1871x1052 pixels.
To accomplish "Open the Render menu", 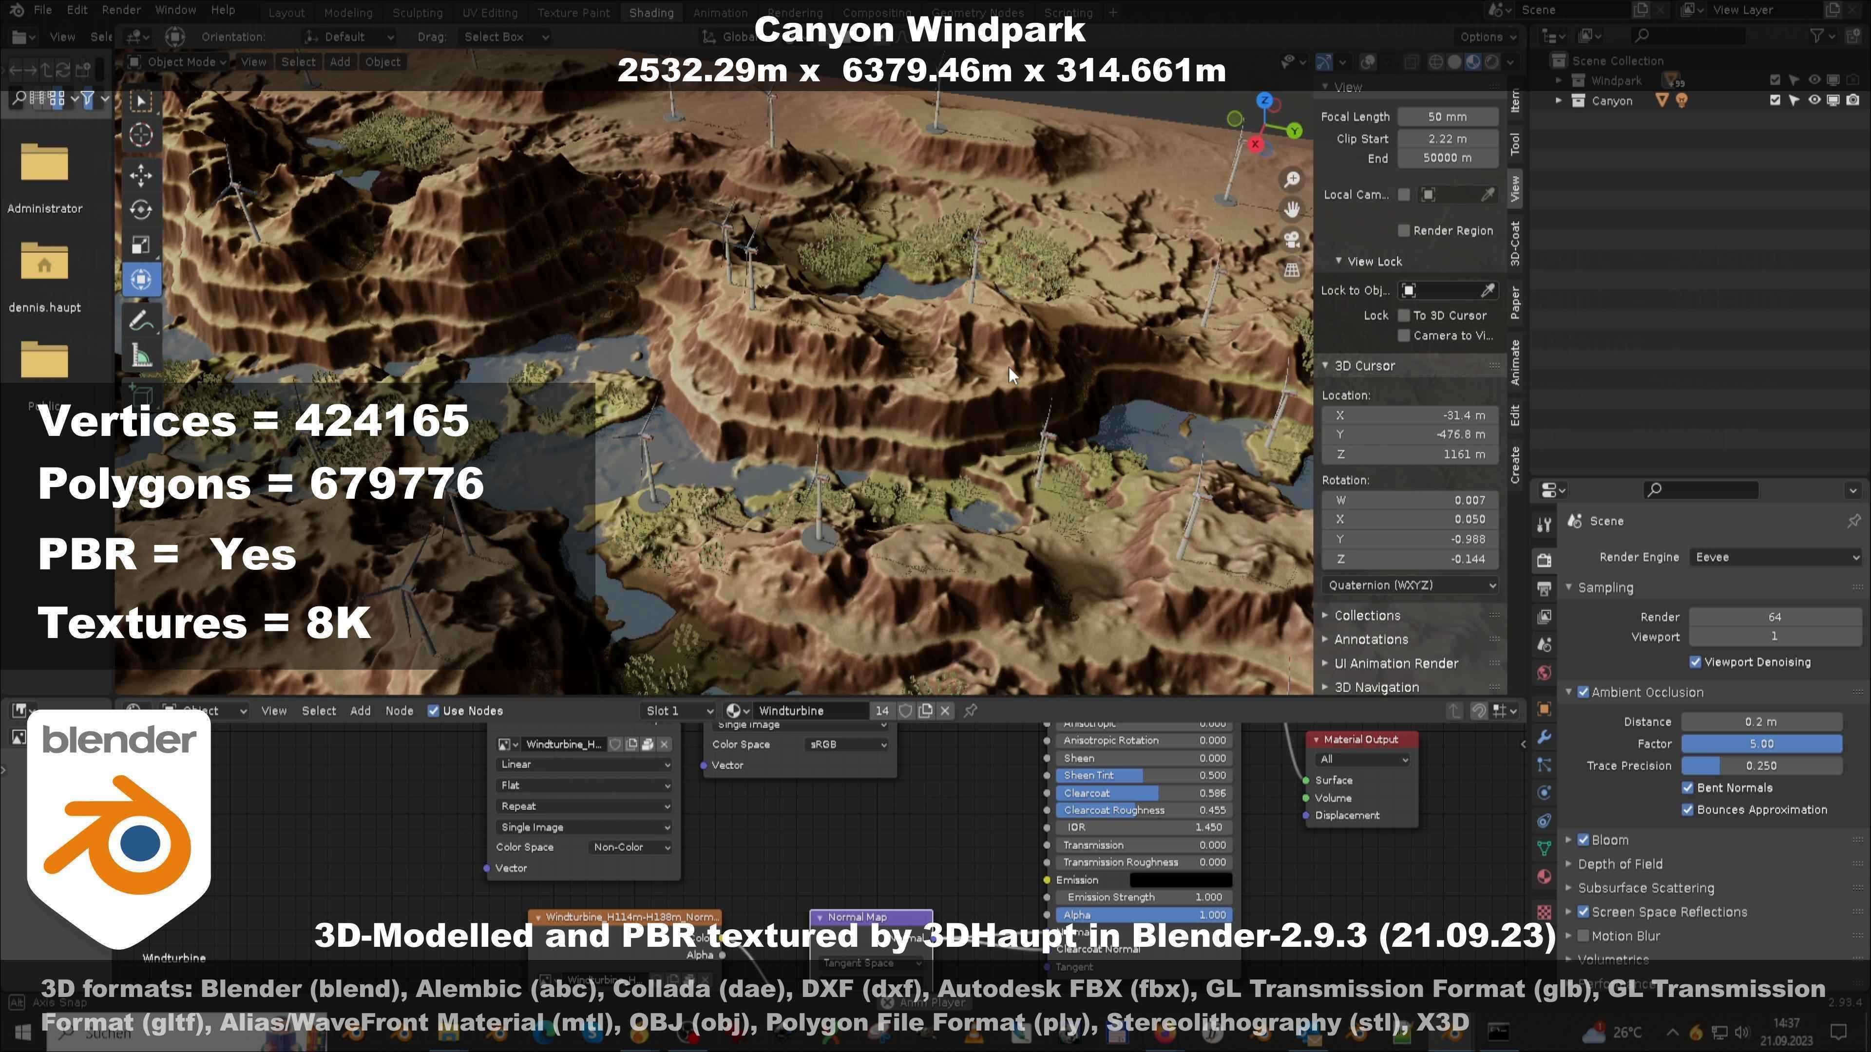I will pos(121,10).
